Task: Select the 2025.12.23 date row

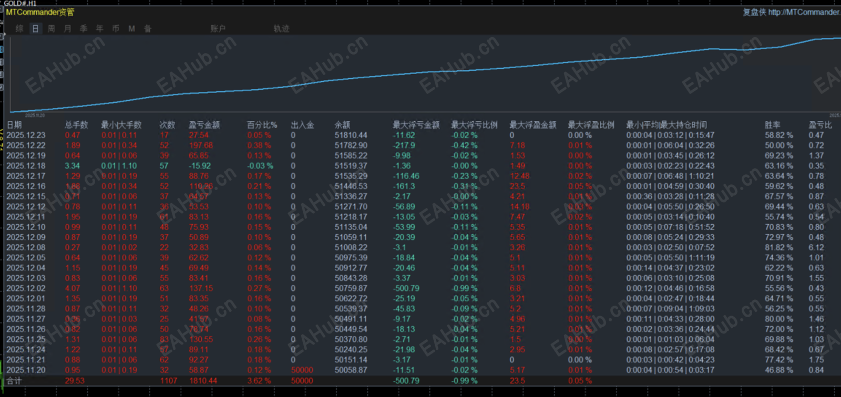Action: pos(26,135)
